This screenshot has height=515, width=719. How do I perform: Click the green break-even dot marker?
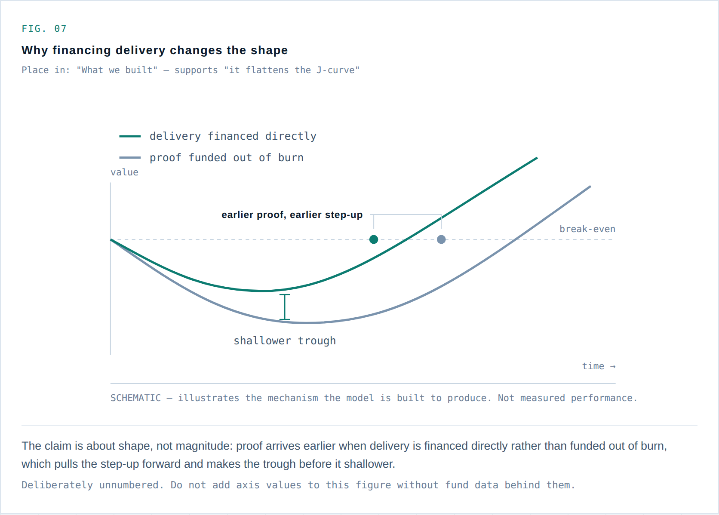click(x=374, y=239)
